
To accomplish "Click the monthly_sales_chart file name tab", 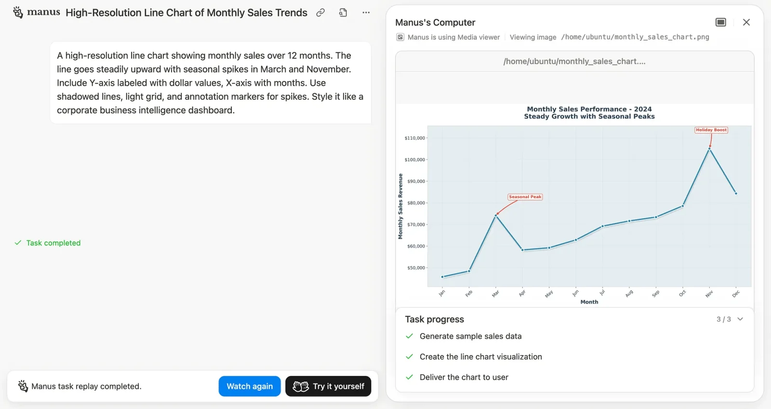I will 574,61.
